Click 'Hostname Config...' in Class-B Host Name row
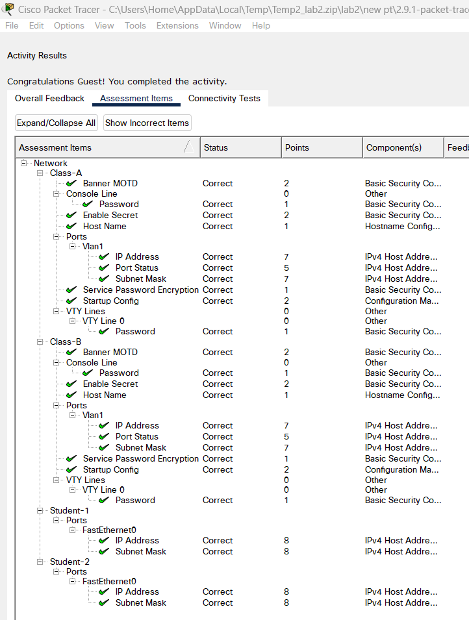The image size is (469, 620). click(403, 395)
